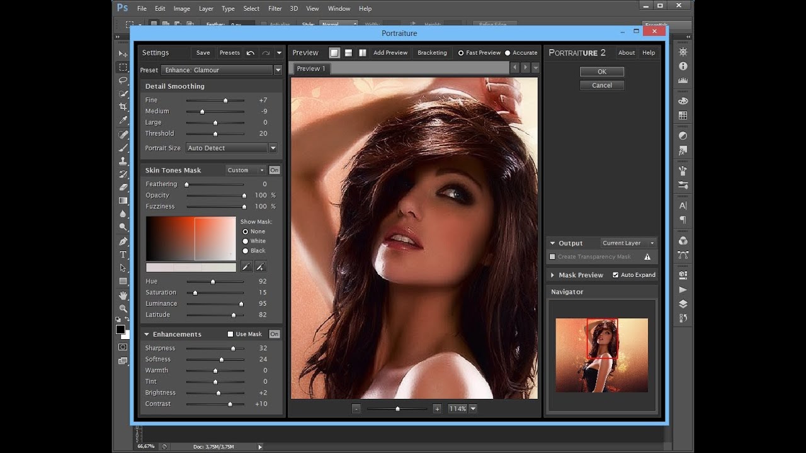This screenshot has width=806, height=453.
Task: Open the Preset Enhance: Glamour dropdown
Action: point(221,70)
